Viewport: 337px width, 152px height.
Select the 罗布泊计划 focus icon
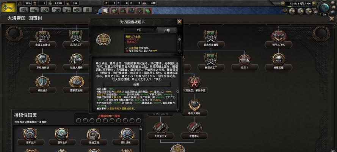tap(42, 62)
